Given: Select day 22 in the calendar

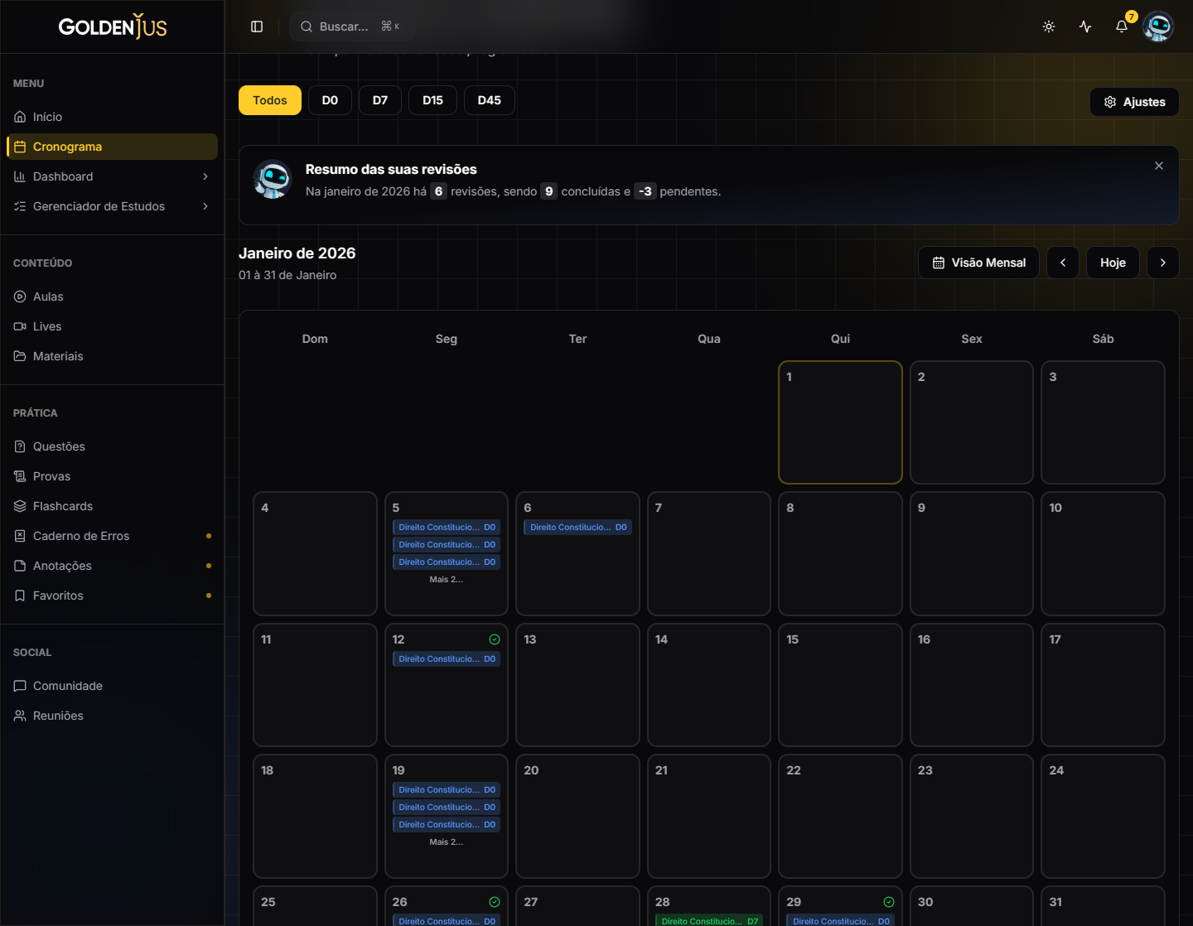Looking at the screenshot, I should click(x=840, y=816).
